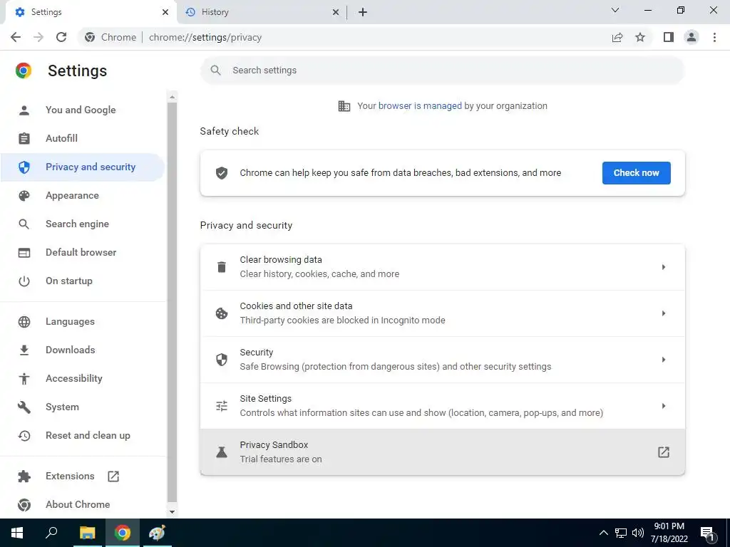Screen dimensions: 730x547
Task: Open Clear browsing data row
Action: 442,267
